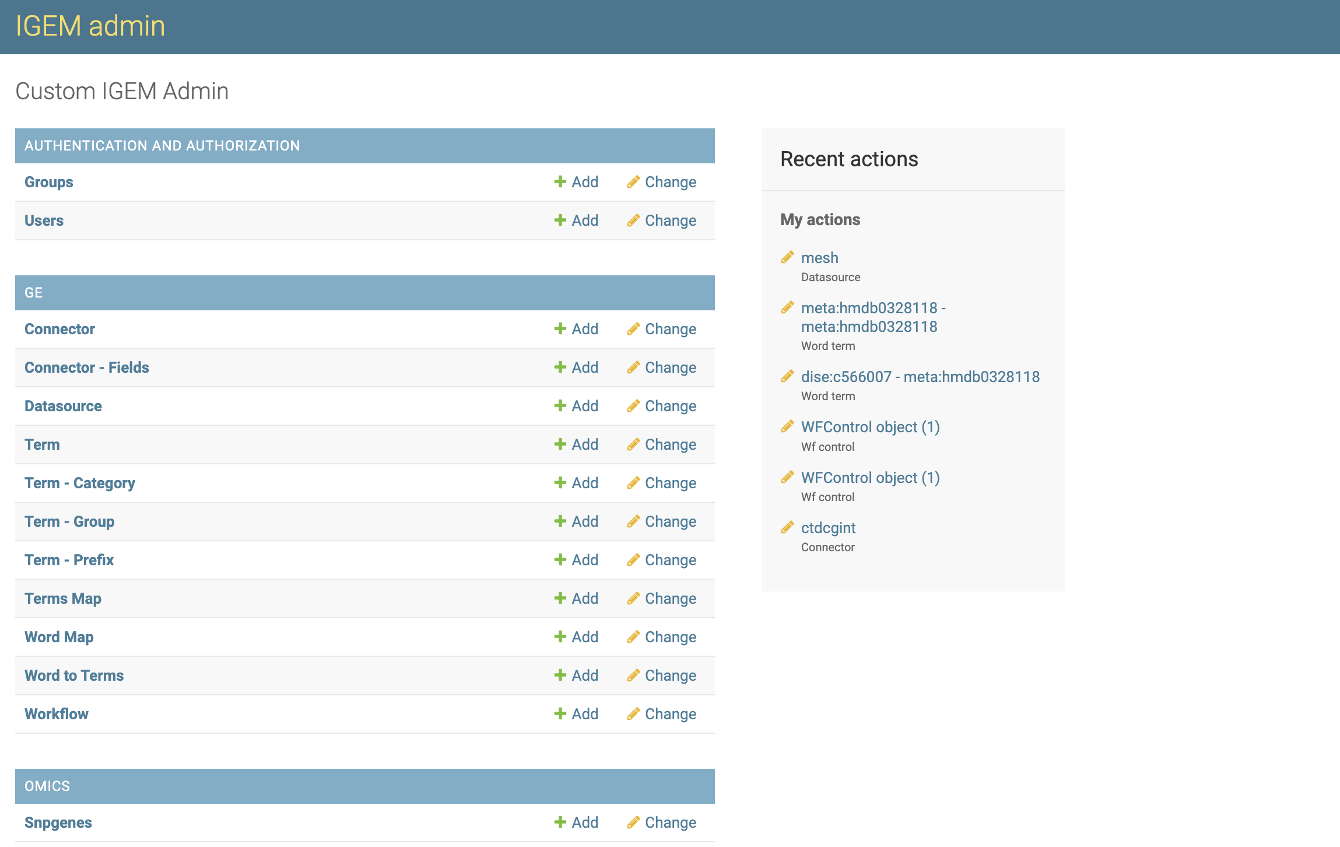1340x847 pixels.
Task: Open the ctdcgint Connector recent action
Action: (x=828, y=528)
